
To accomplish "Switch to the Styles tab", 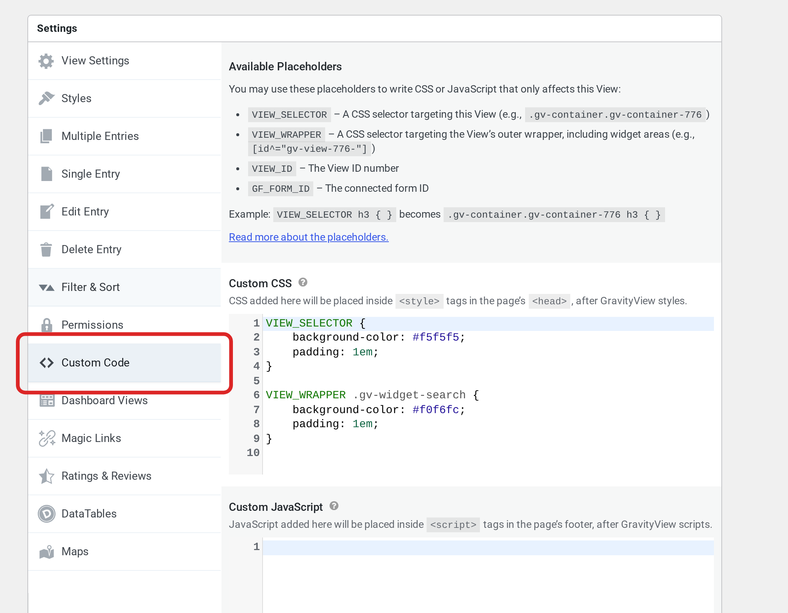I will pyautogui.click(x=124, y=98).
